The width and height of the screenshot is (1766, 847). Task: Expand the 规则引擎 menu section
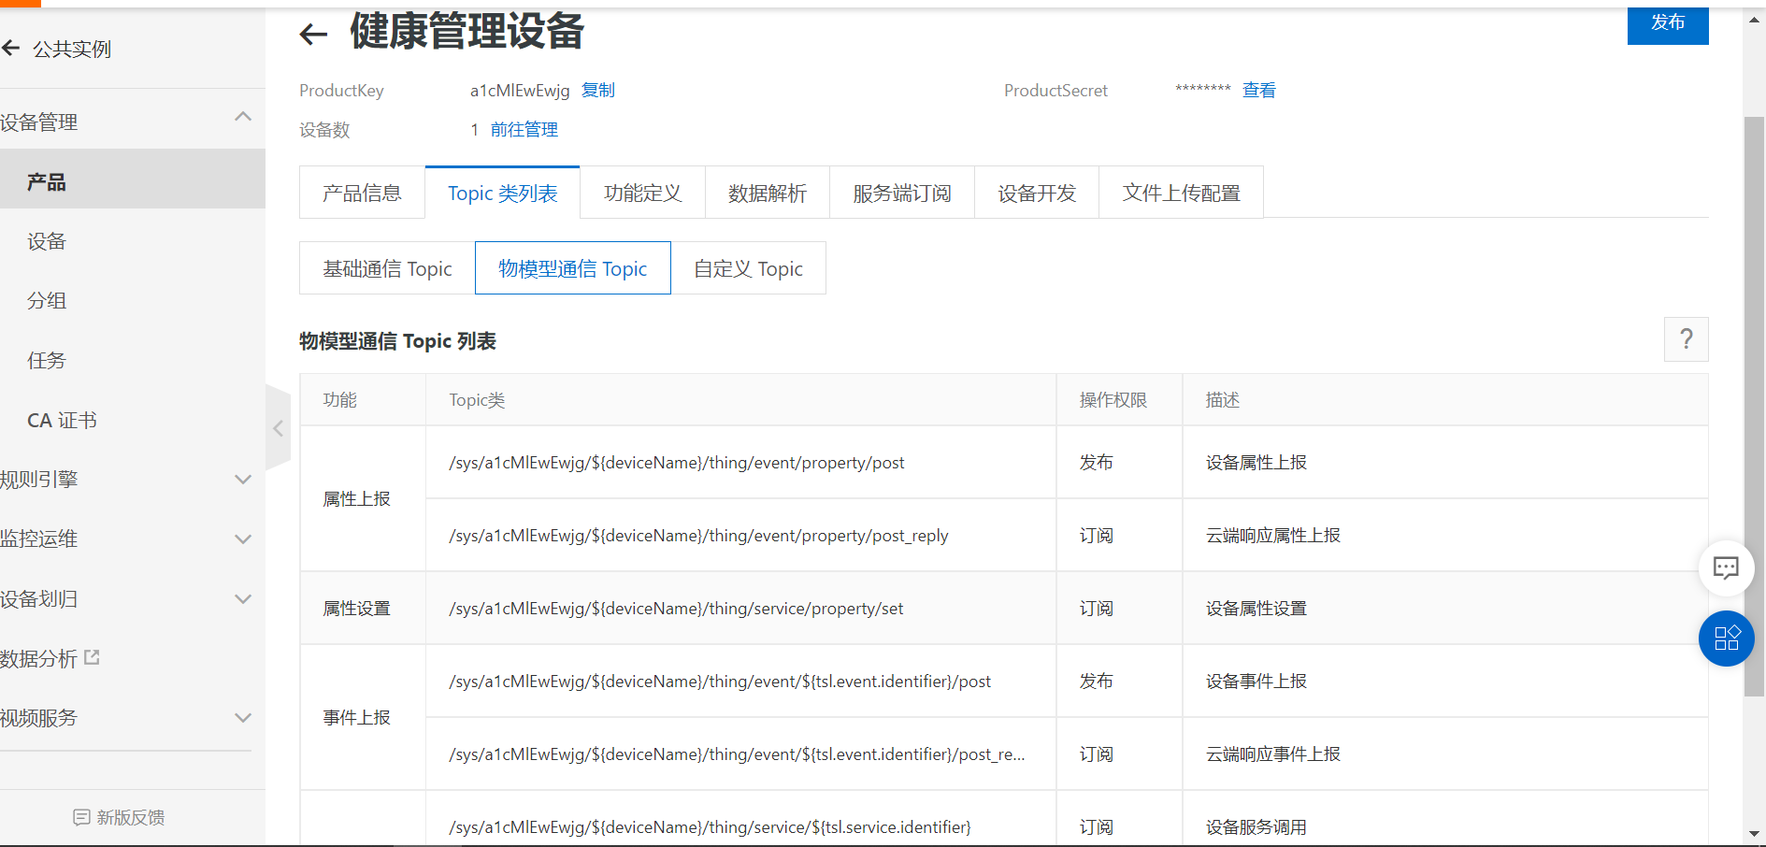[x=243, y=480]
